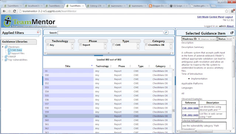Toggle the Report phase checkbox
This screenshot has width=236, height=134.
[x=81, y=45]
